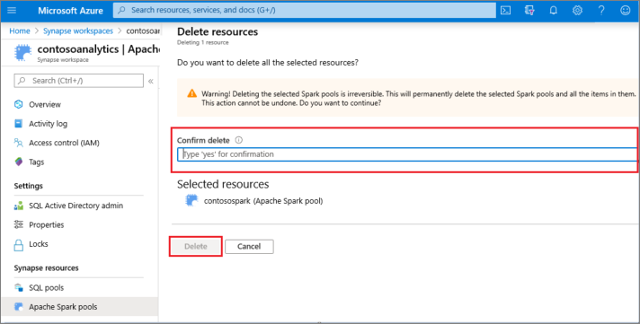This screenshot has height=324, width=640.
Task: Click the Activity log icon
Action: (x=18, y=124)
